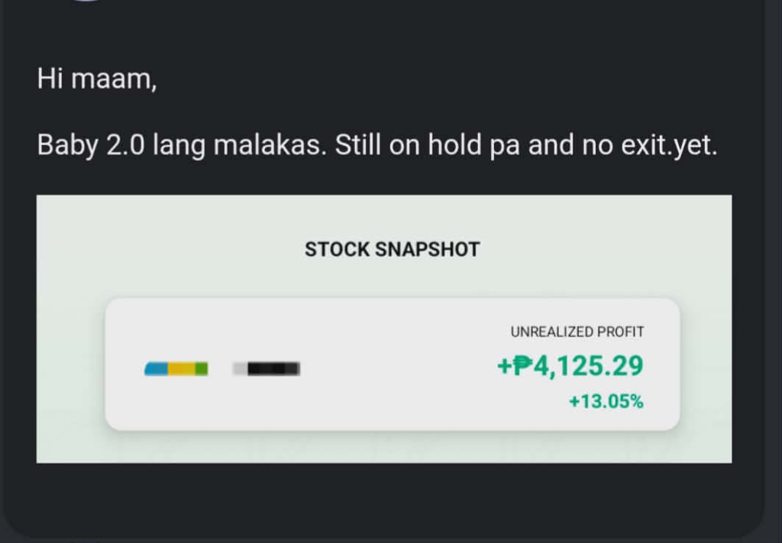Click the yellow segment of the logo
The height and width of the screenshot is (543, 782).
tap(180, 369)
